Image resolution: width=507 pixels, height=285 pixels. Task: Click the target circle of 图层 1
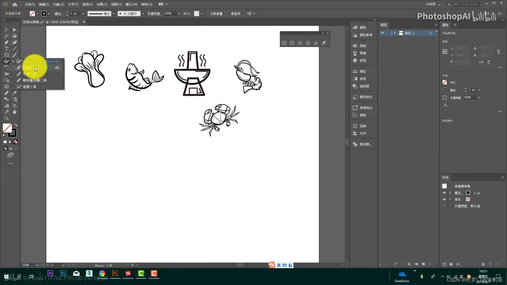(431, 33)
